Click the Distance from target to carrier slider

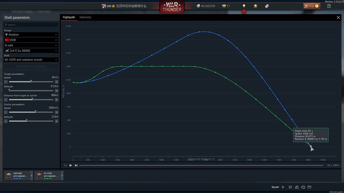click(x=31, y=100)
